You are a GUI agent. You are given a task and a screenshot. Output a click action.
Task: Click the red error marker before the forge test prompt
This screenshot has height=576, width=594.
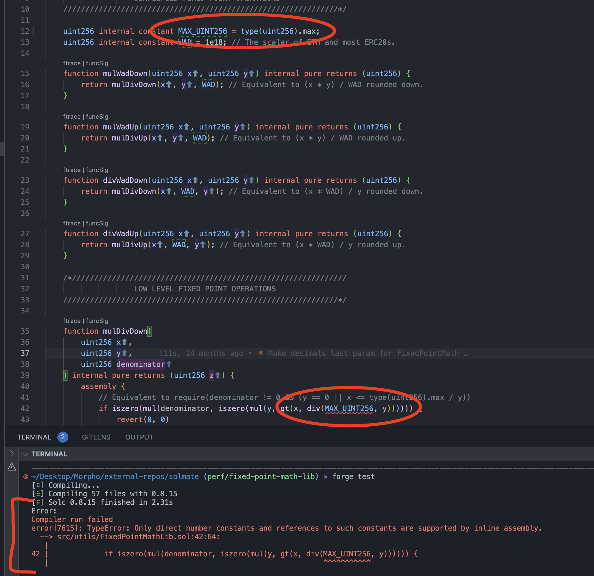pos(26,477)
